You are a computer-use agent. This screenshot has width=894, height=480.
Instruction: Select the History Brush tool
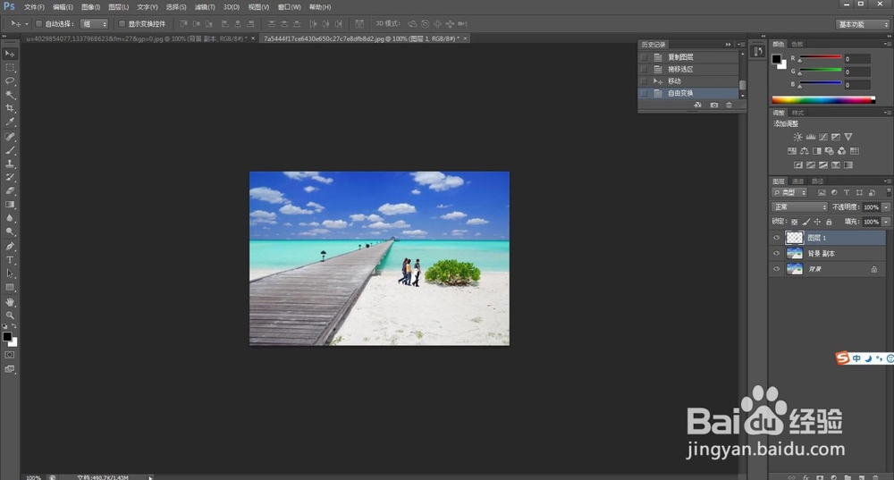point(10,178)
